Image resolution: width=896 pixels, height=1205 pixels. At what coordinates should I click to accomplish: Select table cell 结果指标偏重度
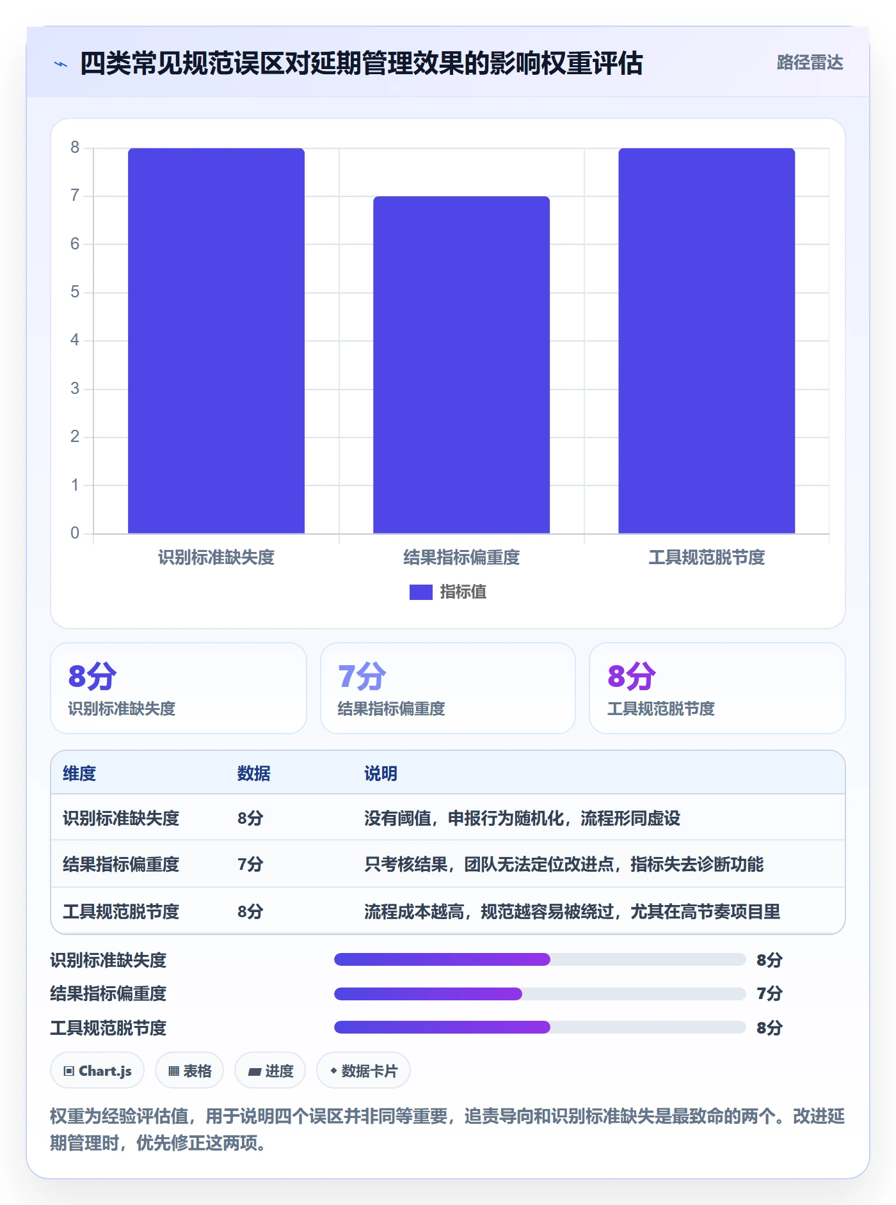click(x=121, y=864)
